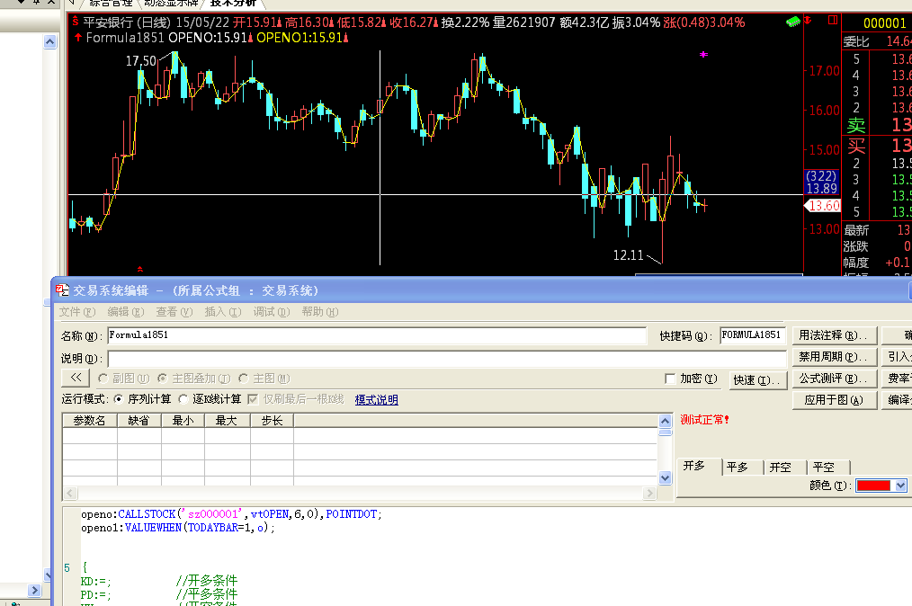Click parameter table scroll-left arrow

[70, 494]
